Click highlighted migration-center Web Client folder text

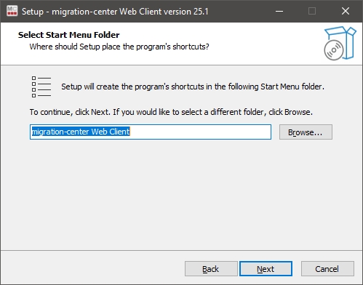click(x=81, y=132)
